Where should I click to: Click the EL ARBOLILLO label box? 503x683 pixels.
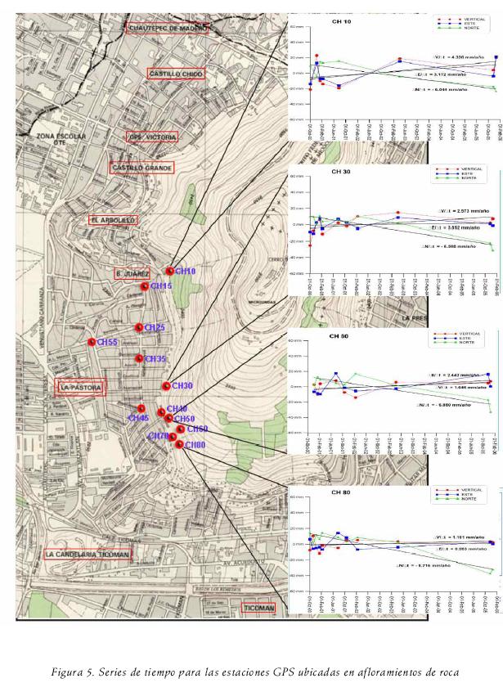(x=112, y=220)
